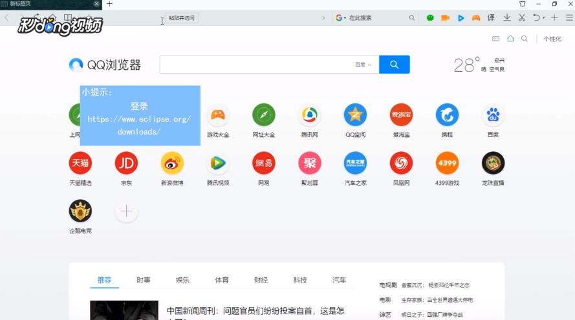Switch to the 科技 tab

(x=300, y=280)
